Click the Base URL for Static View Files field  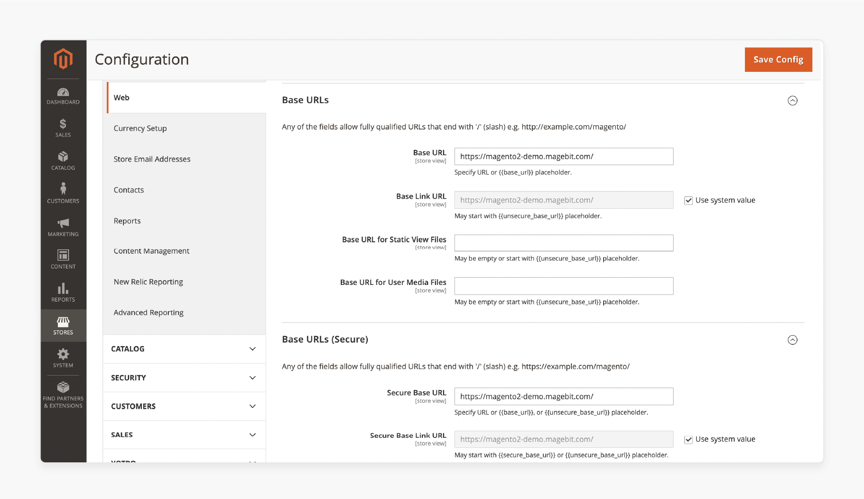(564, 243)
